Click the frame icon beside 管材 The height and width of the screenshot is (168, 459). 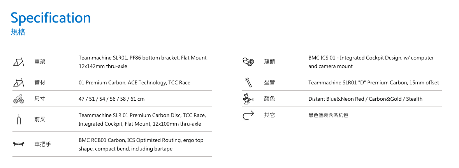pos(18,83)
